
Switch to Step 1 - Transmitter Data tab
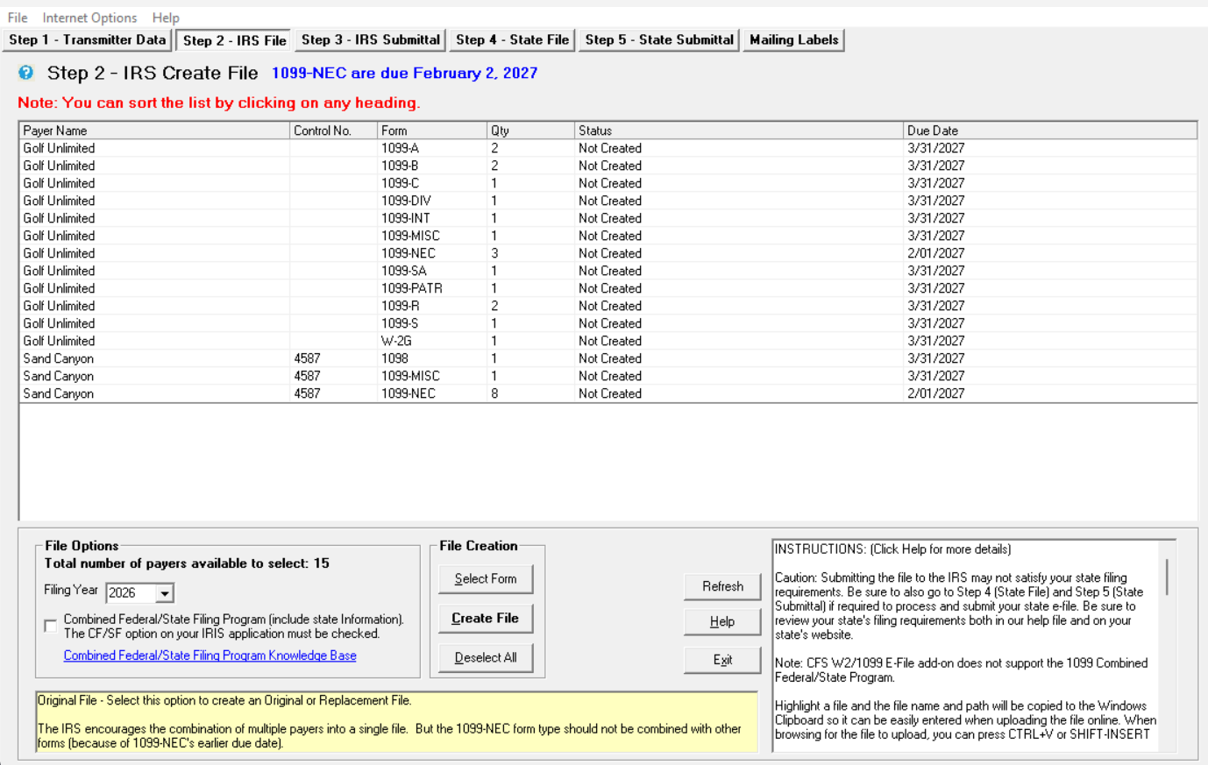[88, 39]
